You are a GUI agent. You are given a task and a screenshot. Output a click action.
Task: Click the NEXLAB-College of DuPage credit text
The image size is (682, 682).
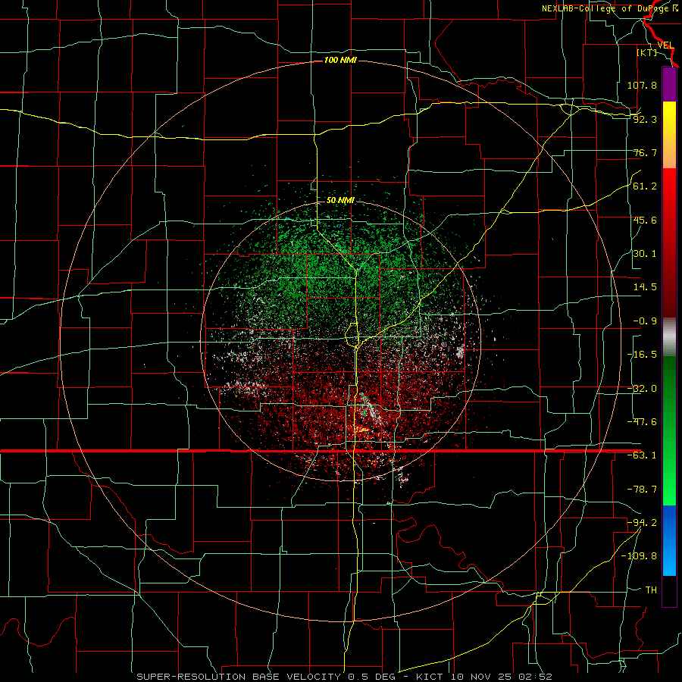(x=609, y=8)
